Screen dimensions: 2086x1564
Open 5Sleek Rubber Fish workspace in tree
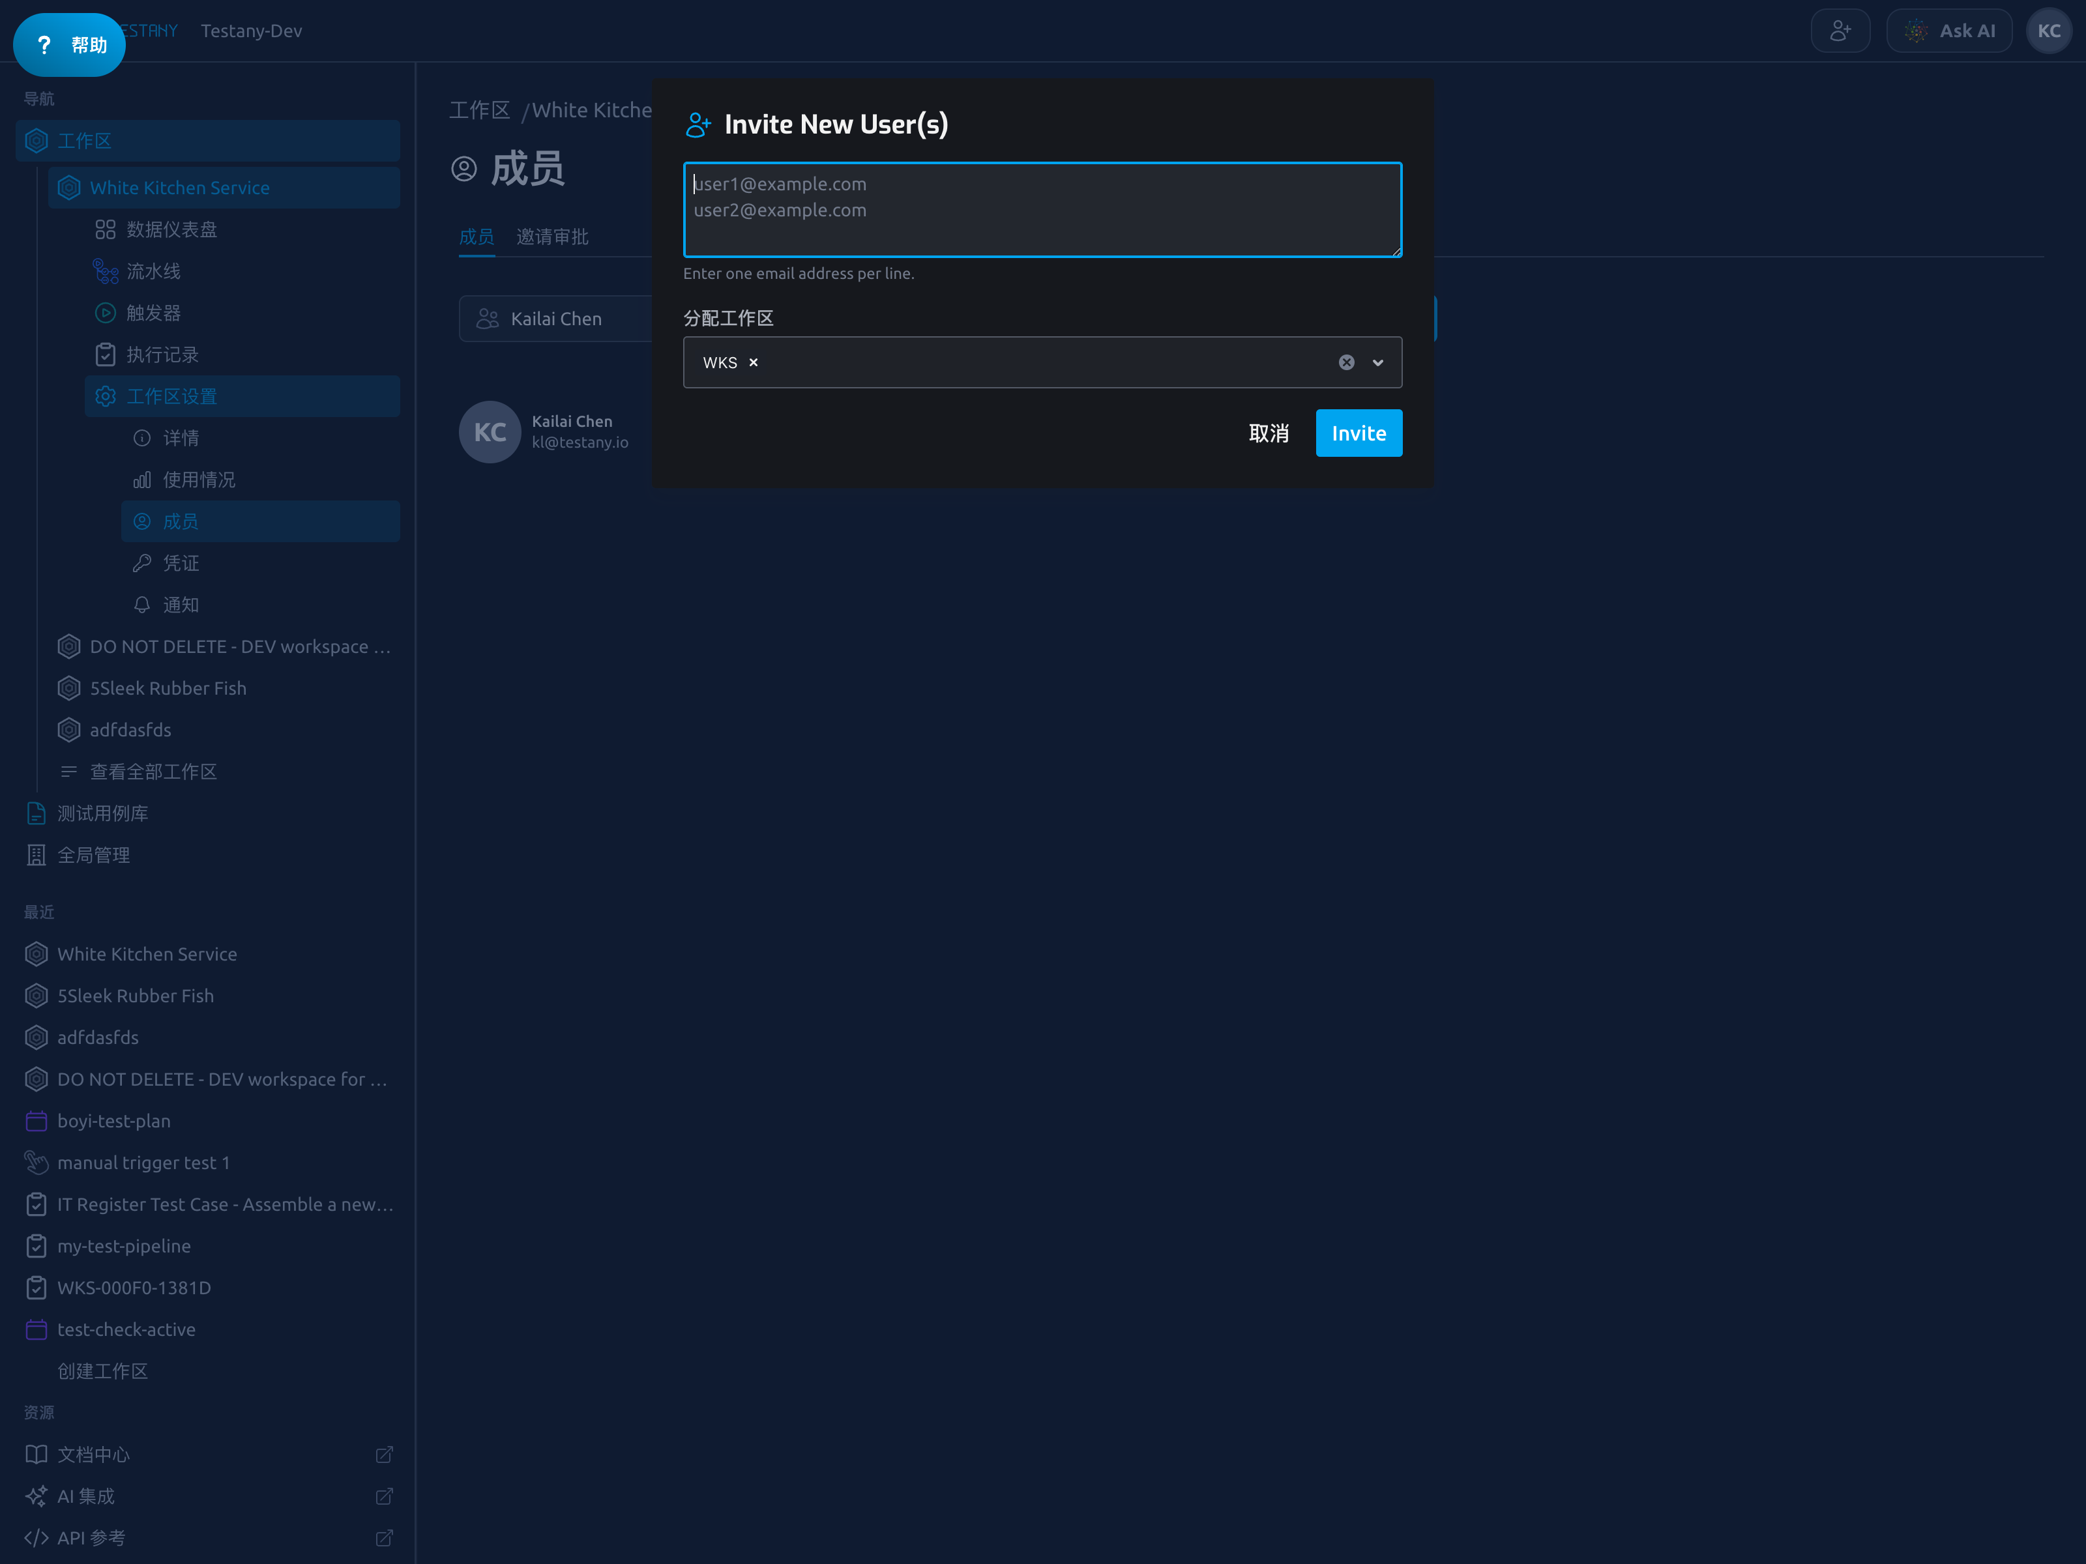pyautogui.click(x=224, y=688)
